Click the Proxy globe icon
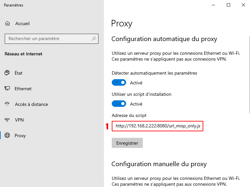Viewport: 250px width, 187px height. coord(7,136)
